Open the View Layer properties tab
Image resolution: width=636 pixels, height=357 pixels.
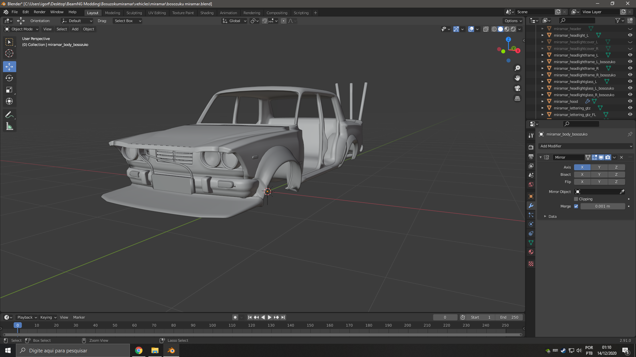coord(531,166)
